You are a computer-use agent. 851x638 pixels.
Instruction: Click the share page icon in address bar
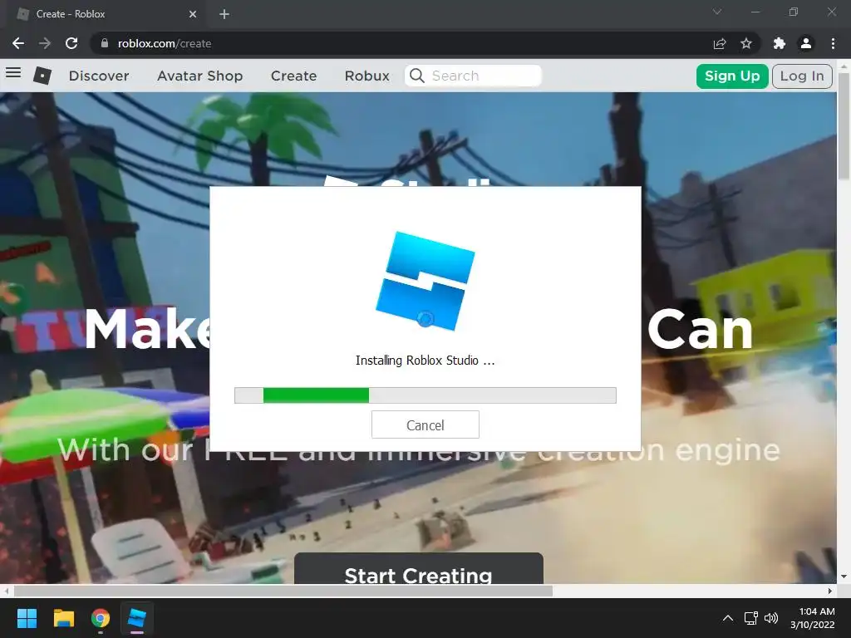720,43
